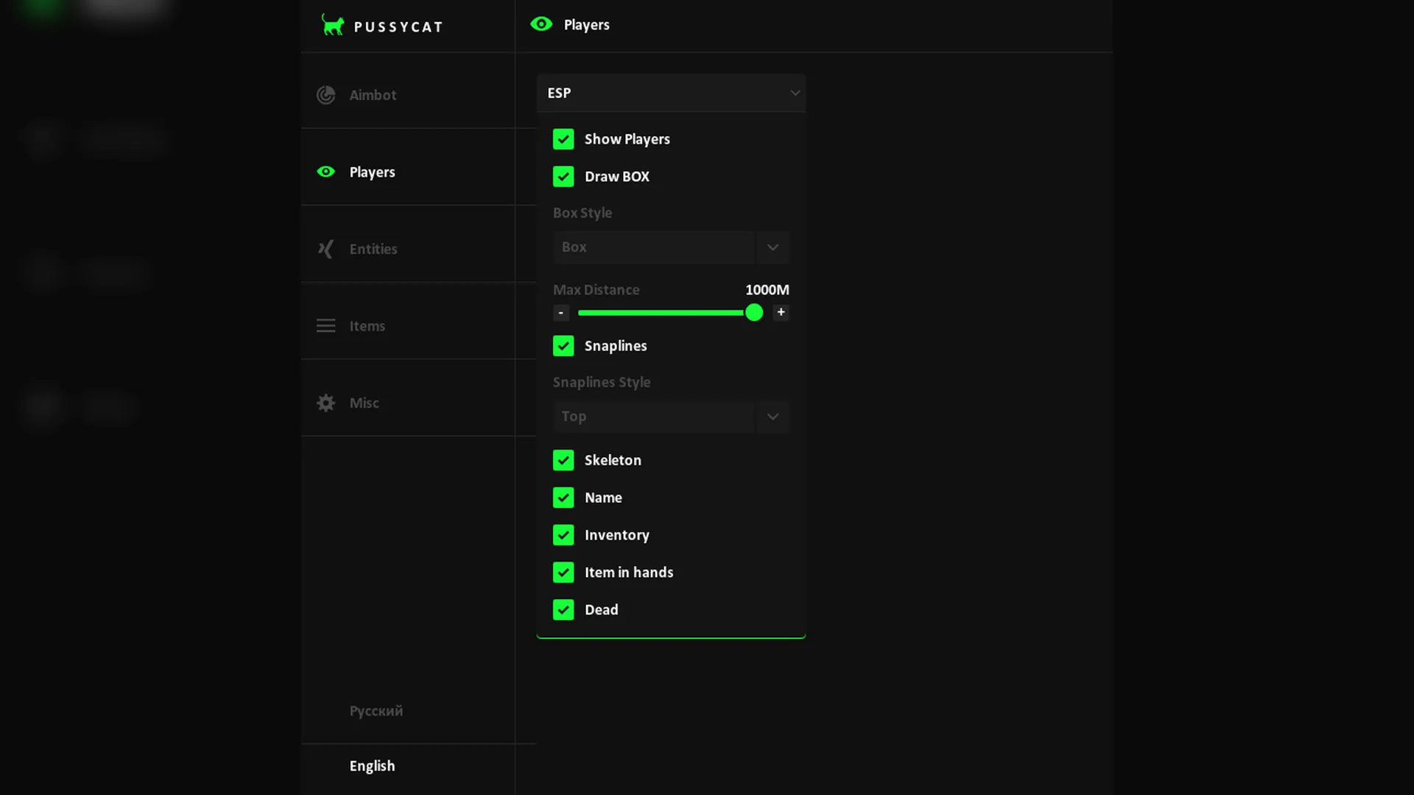Decrease max distance with minus button
This screenshot has width=1414, height=795.
(561, 313)
